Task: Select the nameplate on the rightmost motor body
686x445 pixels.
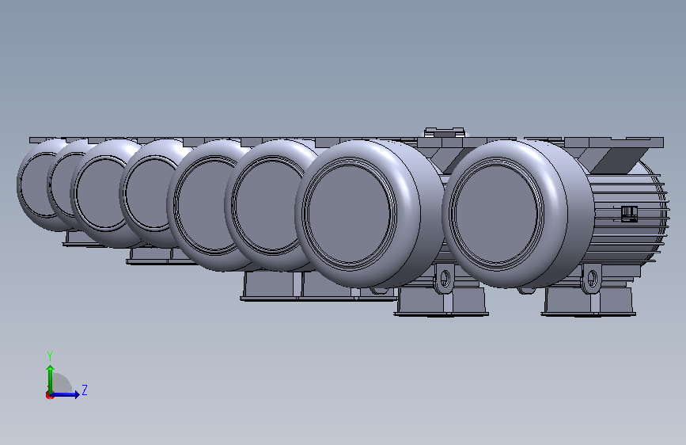Action: tap(629, 214)
